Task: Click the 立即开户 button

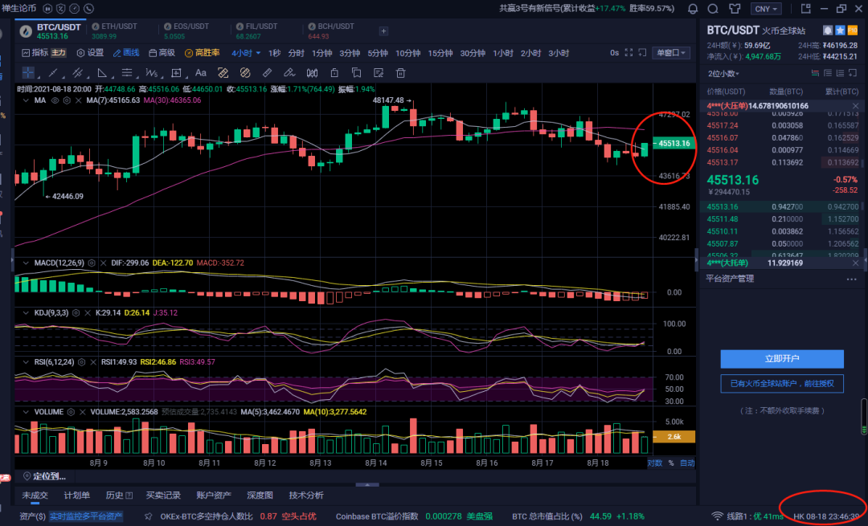Action: click(x=782, y=359)
